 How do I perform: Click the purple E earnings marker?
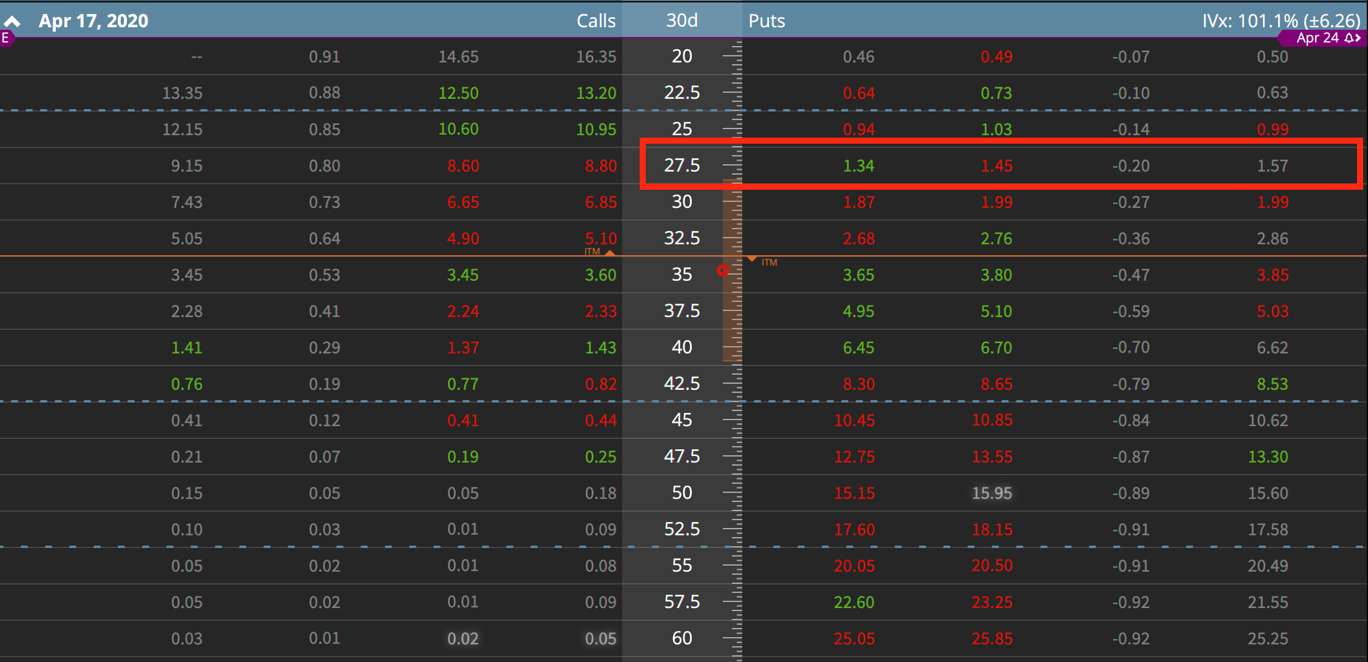pos(5,38)
